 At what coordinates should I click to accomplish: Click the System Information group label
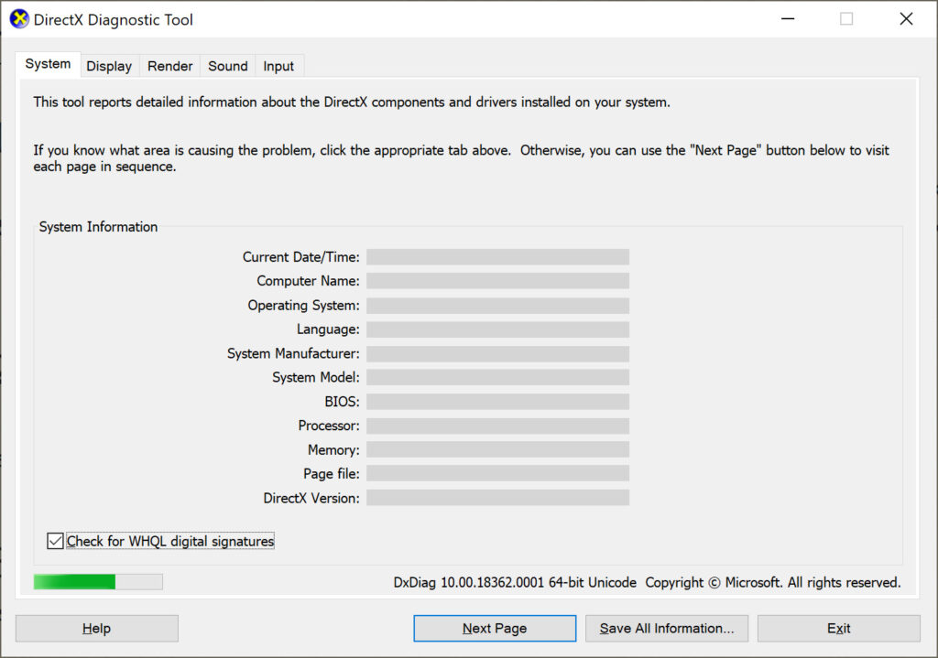[x=98, y=226]
